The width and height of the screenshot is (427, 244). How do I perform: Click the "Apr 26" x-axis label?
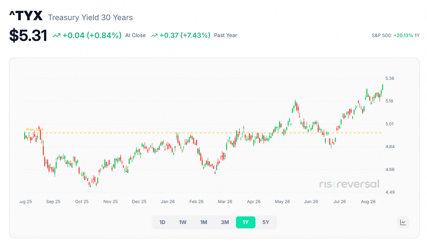click(254, 202)
